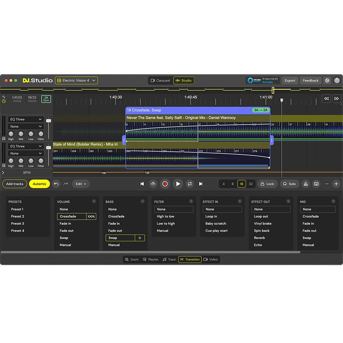Viewport: 343px width, 343px height.
Task: Click the clock icon under waveform icon
Action: click(4, 101)
